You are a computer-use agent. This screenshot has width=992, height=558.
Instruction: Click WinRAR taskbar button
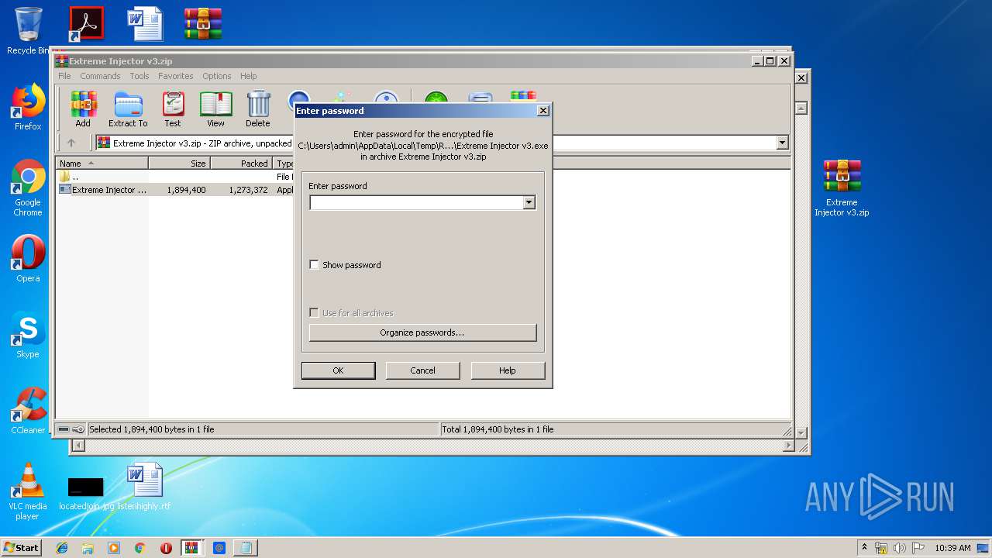tap(192, 548)
